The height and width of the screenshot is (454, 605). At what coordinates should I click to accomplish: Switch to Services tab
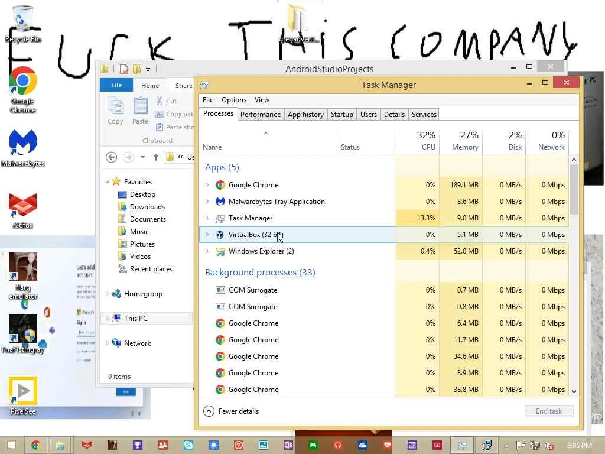coord(424,115)
